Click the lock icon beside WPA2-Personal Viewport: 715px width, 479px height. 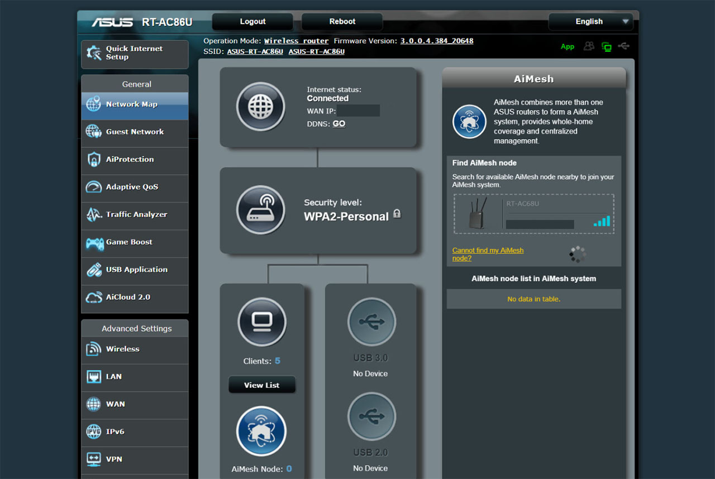coord(397,213)
